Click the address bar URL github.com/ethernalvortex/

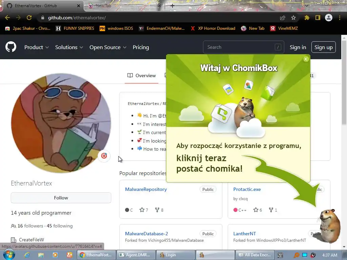point(77,18)
